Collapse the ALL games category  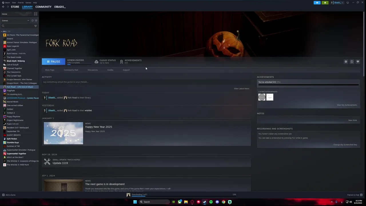point(2,31)
